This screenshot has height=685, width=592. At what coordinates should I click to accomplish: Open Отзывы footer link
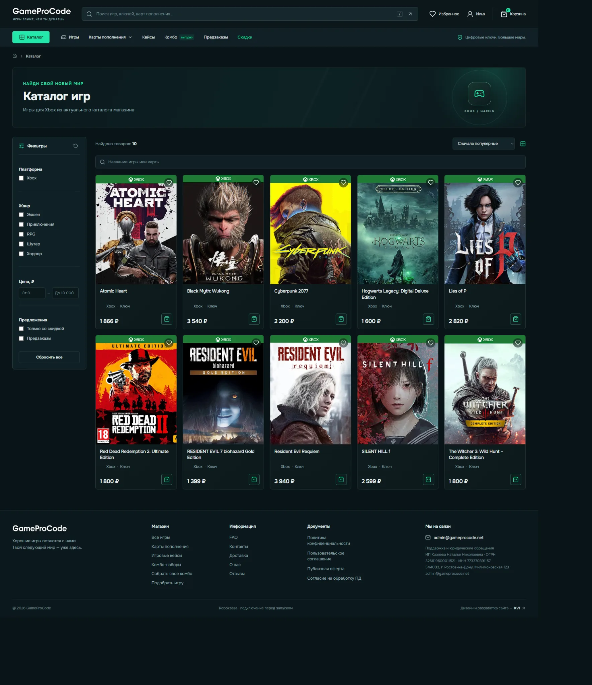[237, 574]
